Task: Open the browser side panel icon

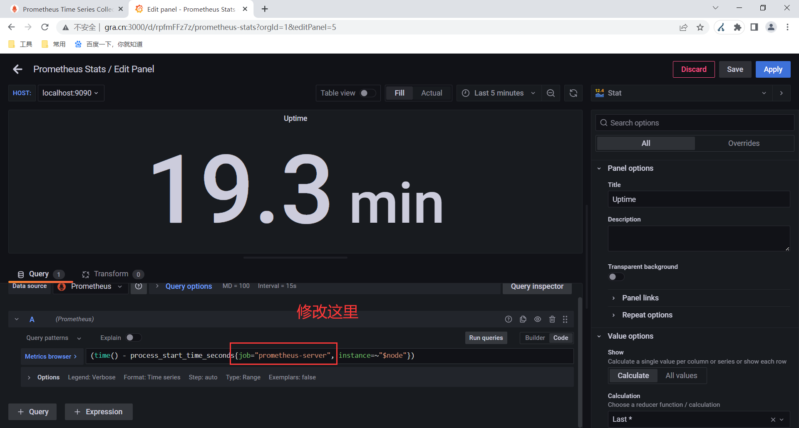Action: click(754, 27)
